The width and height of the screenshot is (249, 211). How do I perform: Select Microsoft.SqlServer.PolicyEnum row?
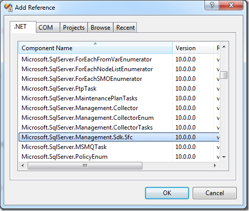[119, 157]
